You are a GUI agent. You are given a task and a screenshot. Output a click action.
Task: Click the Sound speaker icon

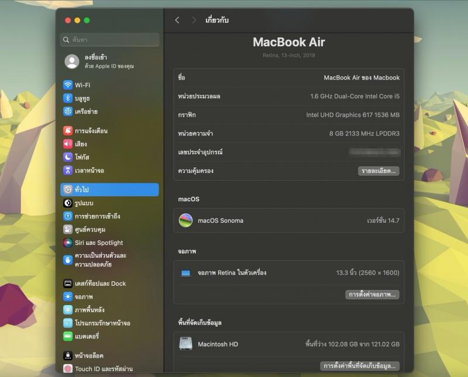coord(68,144)
